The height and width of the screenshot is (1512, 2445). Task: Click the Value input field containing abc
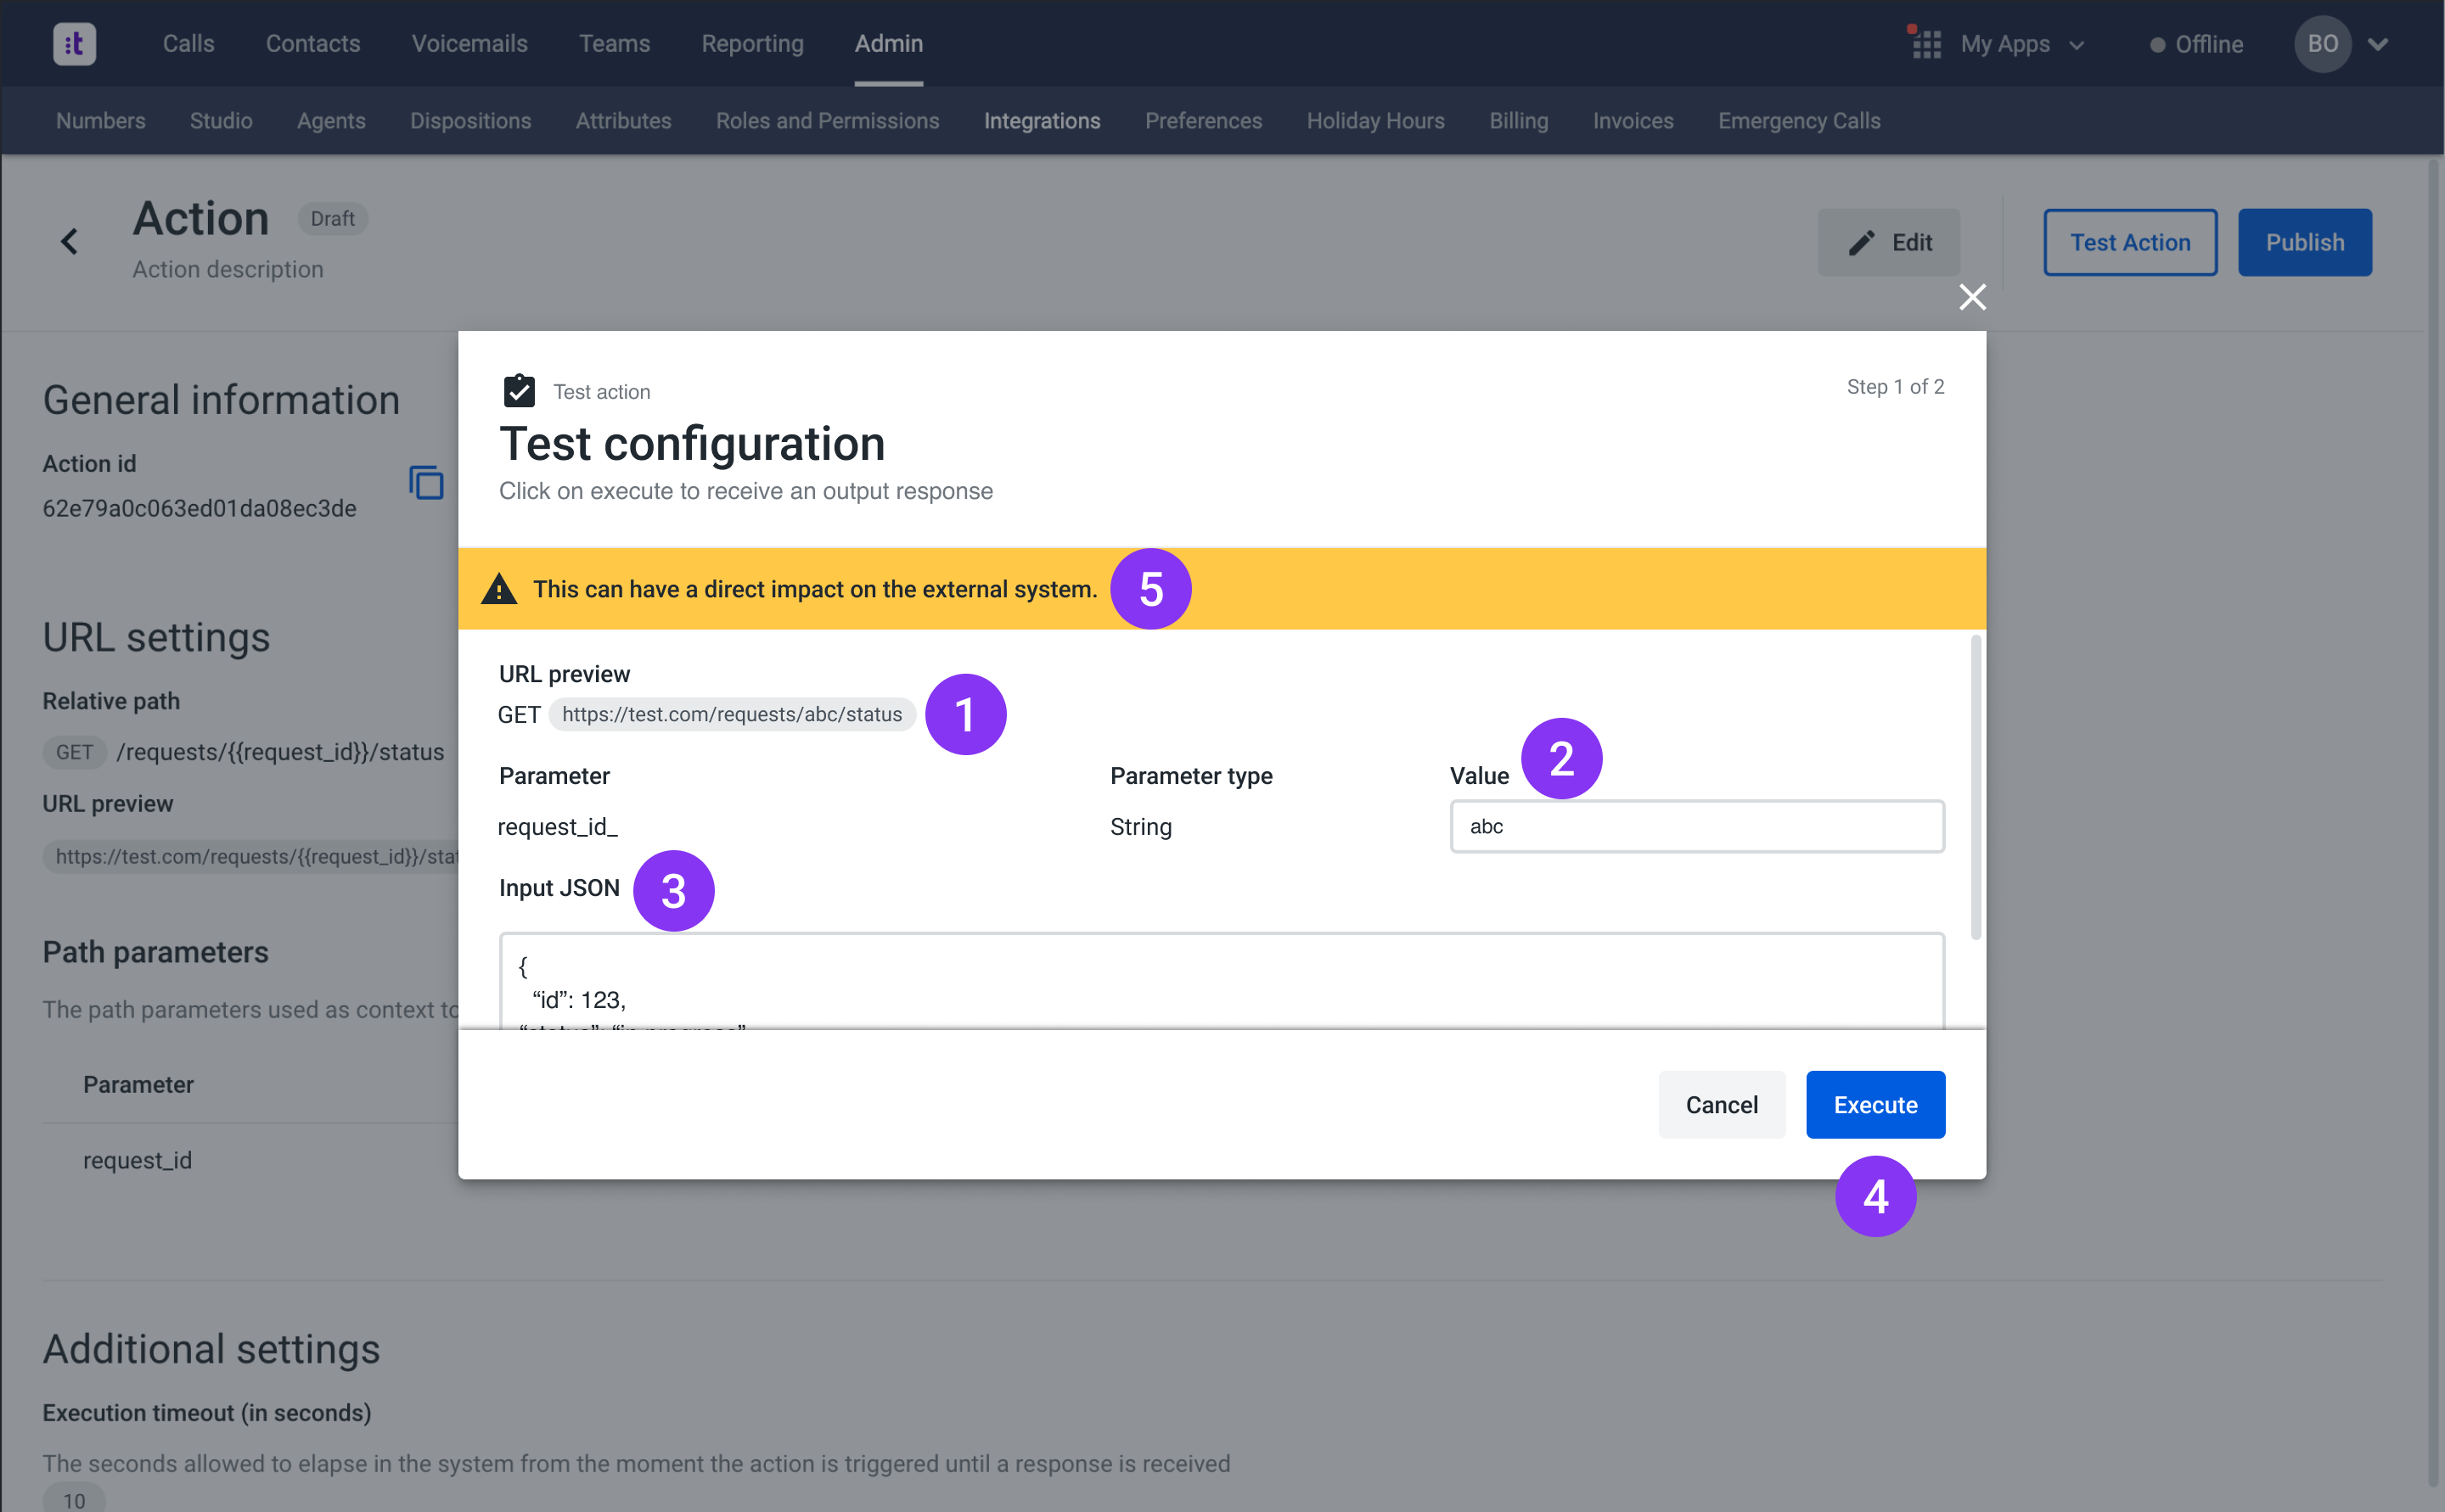tap(1697, 826)
